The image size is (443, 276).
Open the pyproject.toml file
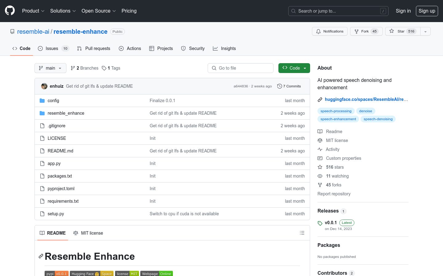[x=61, y=189]
